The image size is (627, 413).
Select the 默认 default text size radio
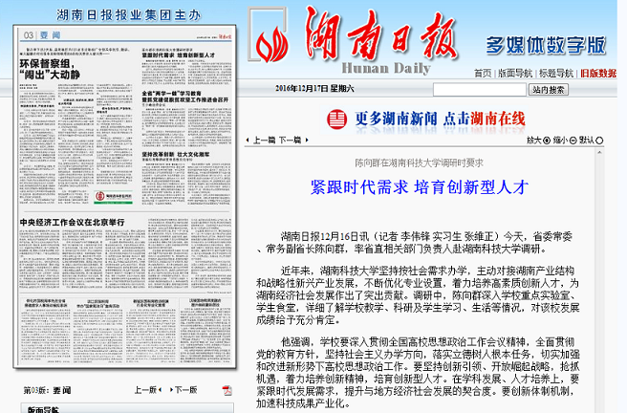tap(599, 141)
